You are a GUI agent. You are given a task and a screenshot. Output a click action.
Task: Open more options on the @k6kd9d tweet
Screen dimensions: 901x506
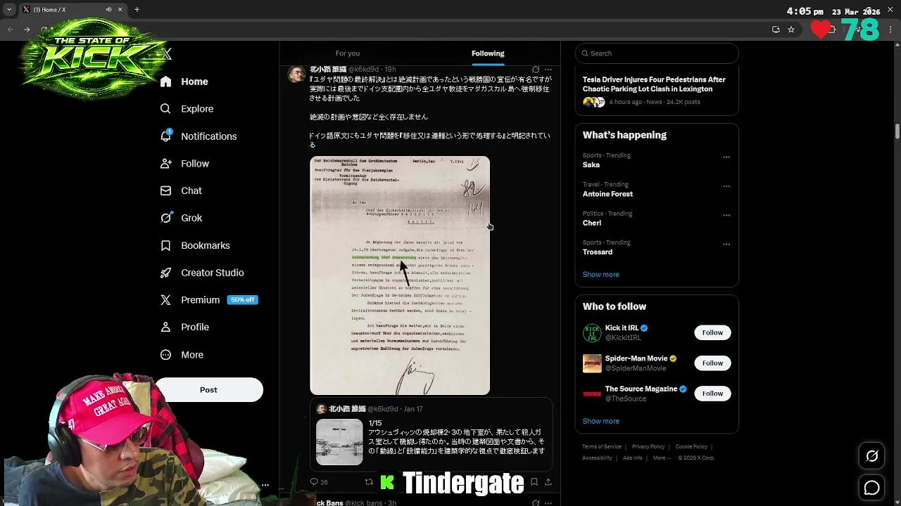pyautogui.click(x=548, y=70)
